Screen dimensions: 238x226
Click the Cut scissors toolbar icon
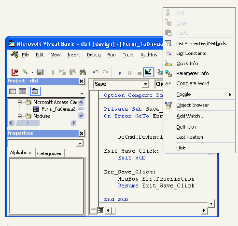click(53, 72)
